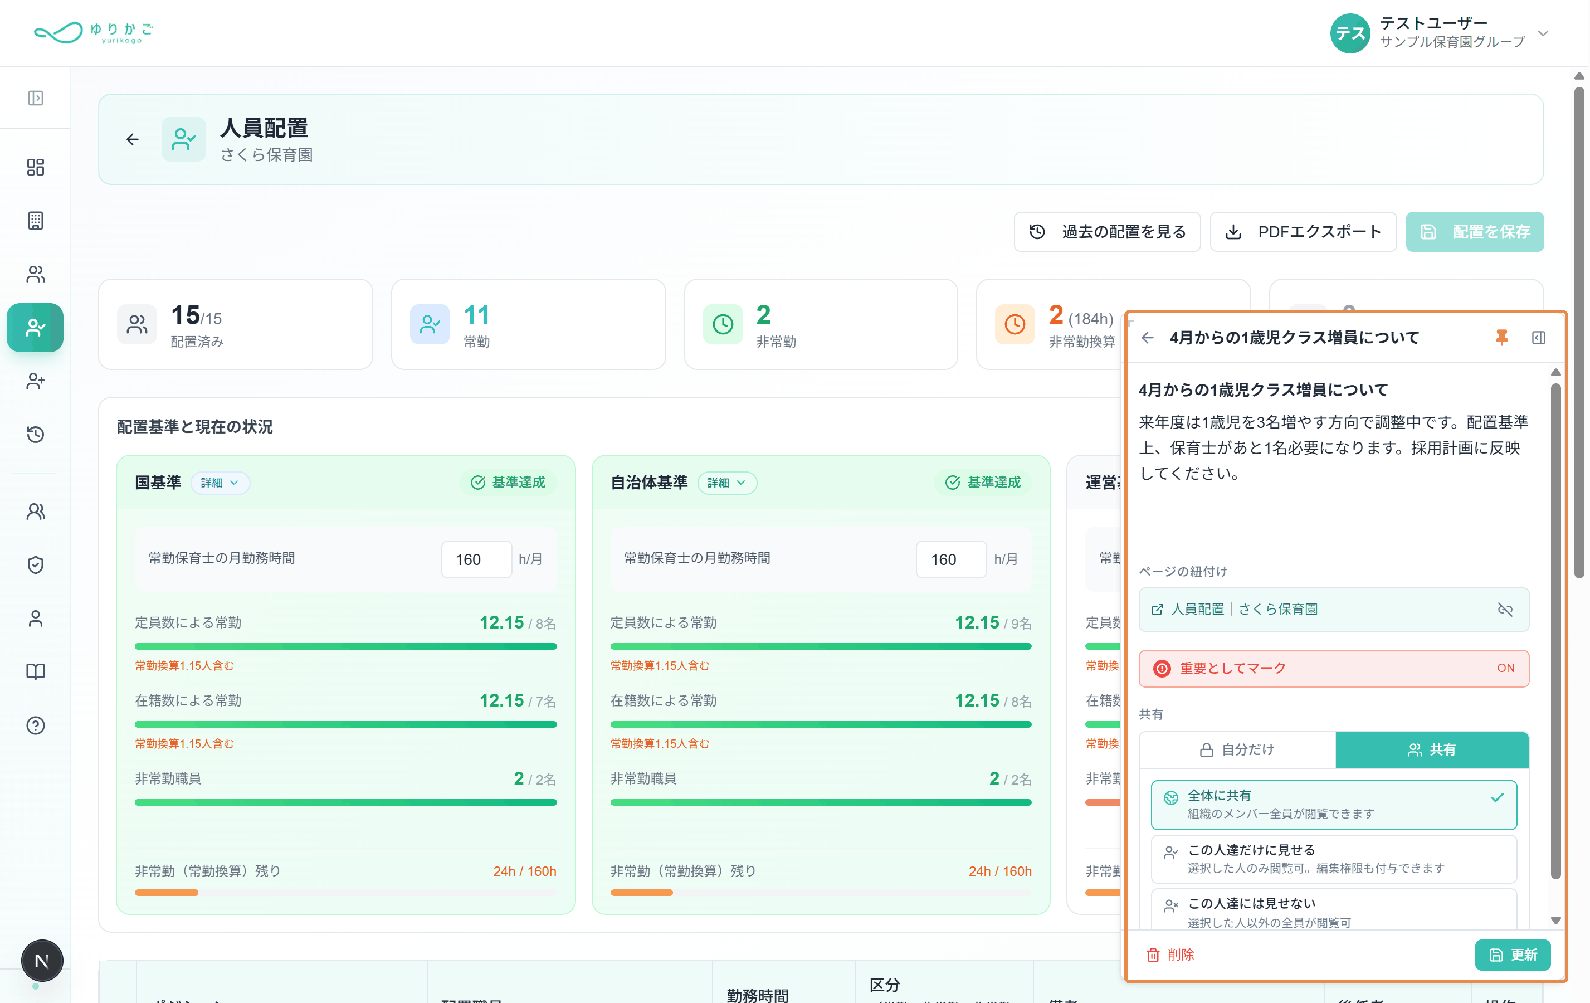Expand 詳細 dropdown for 国基準
The height and width of the screenshot is (1003, 1590).
pyautogui.click(x=220, y=483)
